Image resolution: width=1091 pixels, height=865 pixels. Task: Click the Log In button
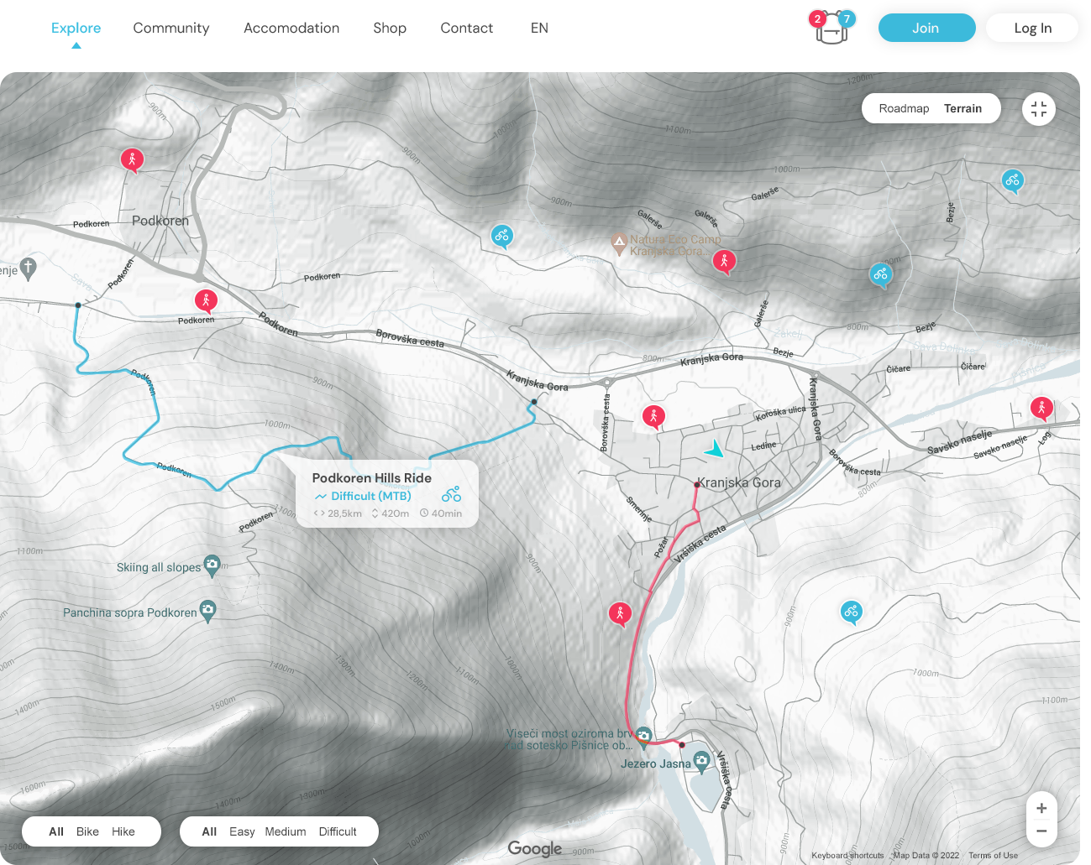(1032, 28)
